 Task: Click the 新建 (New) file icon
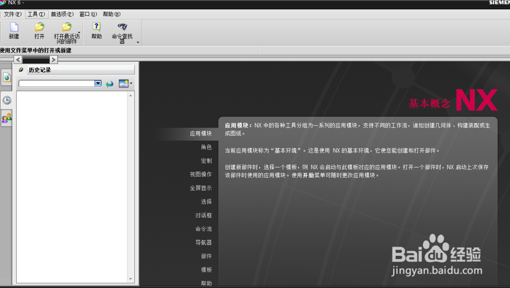tap(14, 27)
